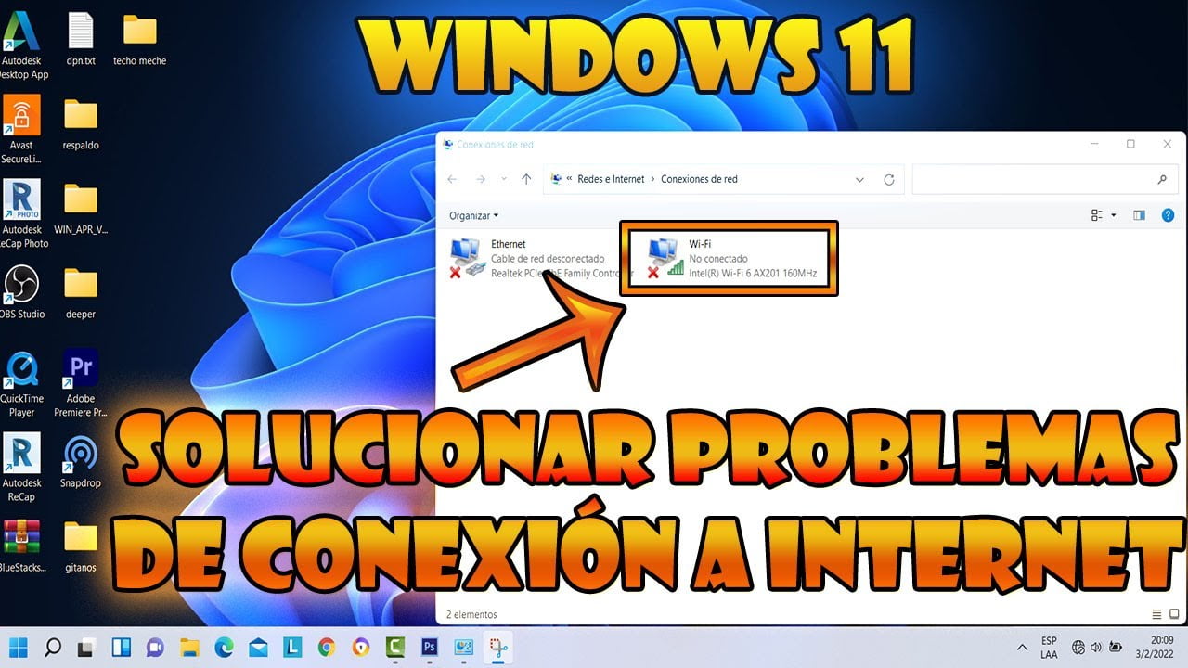Open the help icon in Conexiones de red
The width and height of the screenshot is (1188, 668).
coord(1168,214)
